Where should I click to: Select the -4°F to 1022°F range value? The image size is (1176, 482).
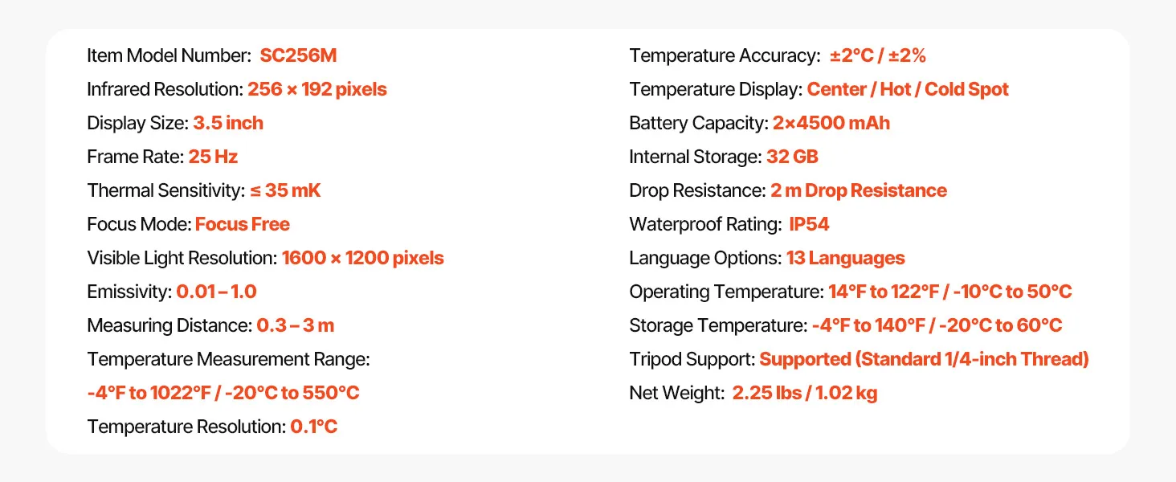click(223, 394)
